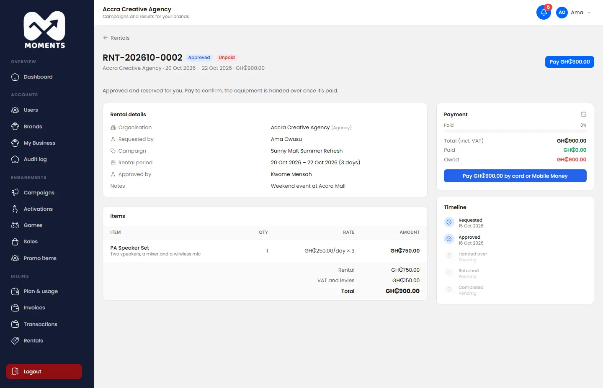Open the Campaigns megaphone icon
The image size is (603, 388).
point(15,192)
